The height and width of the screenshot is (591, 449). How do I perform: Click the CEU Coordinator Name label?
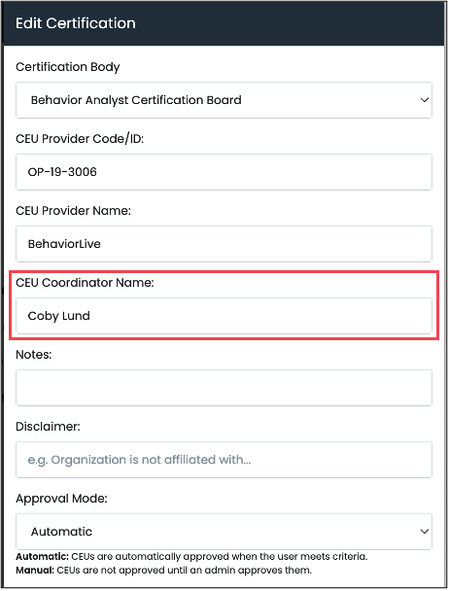[x=85, y=283]
